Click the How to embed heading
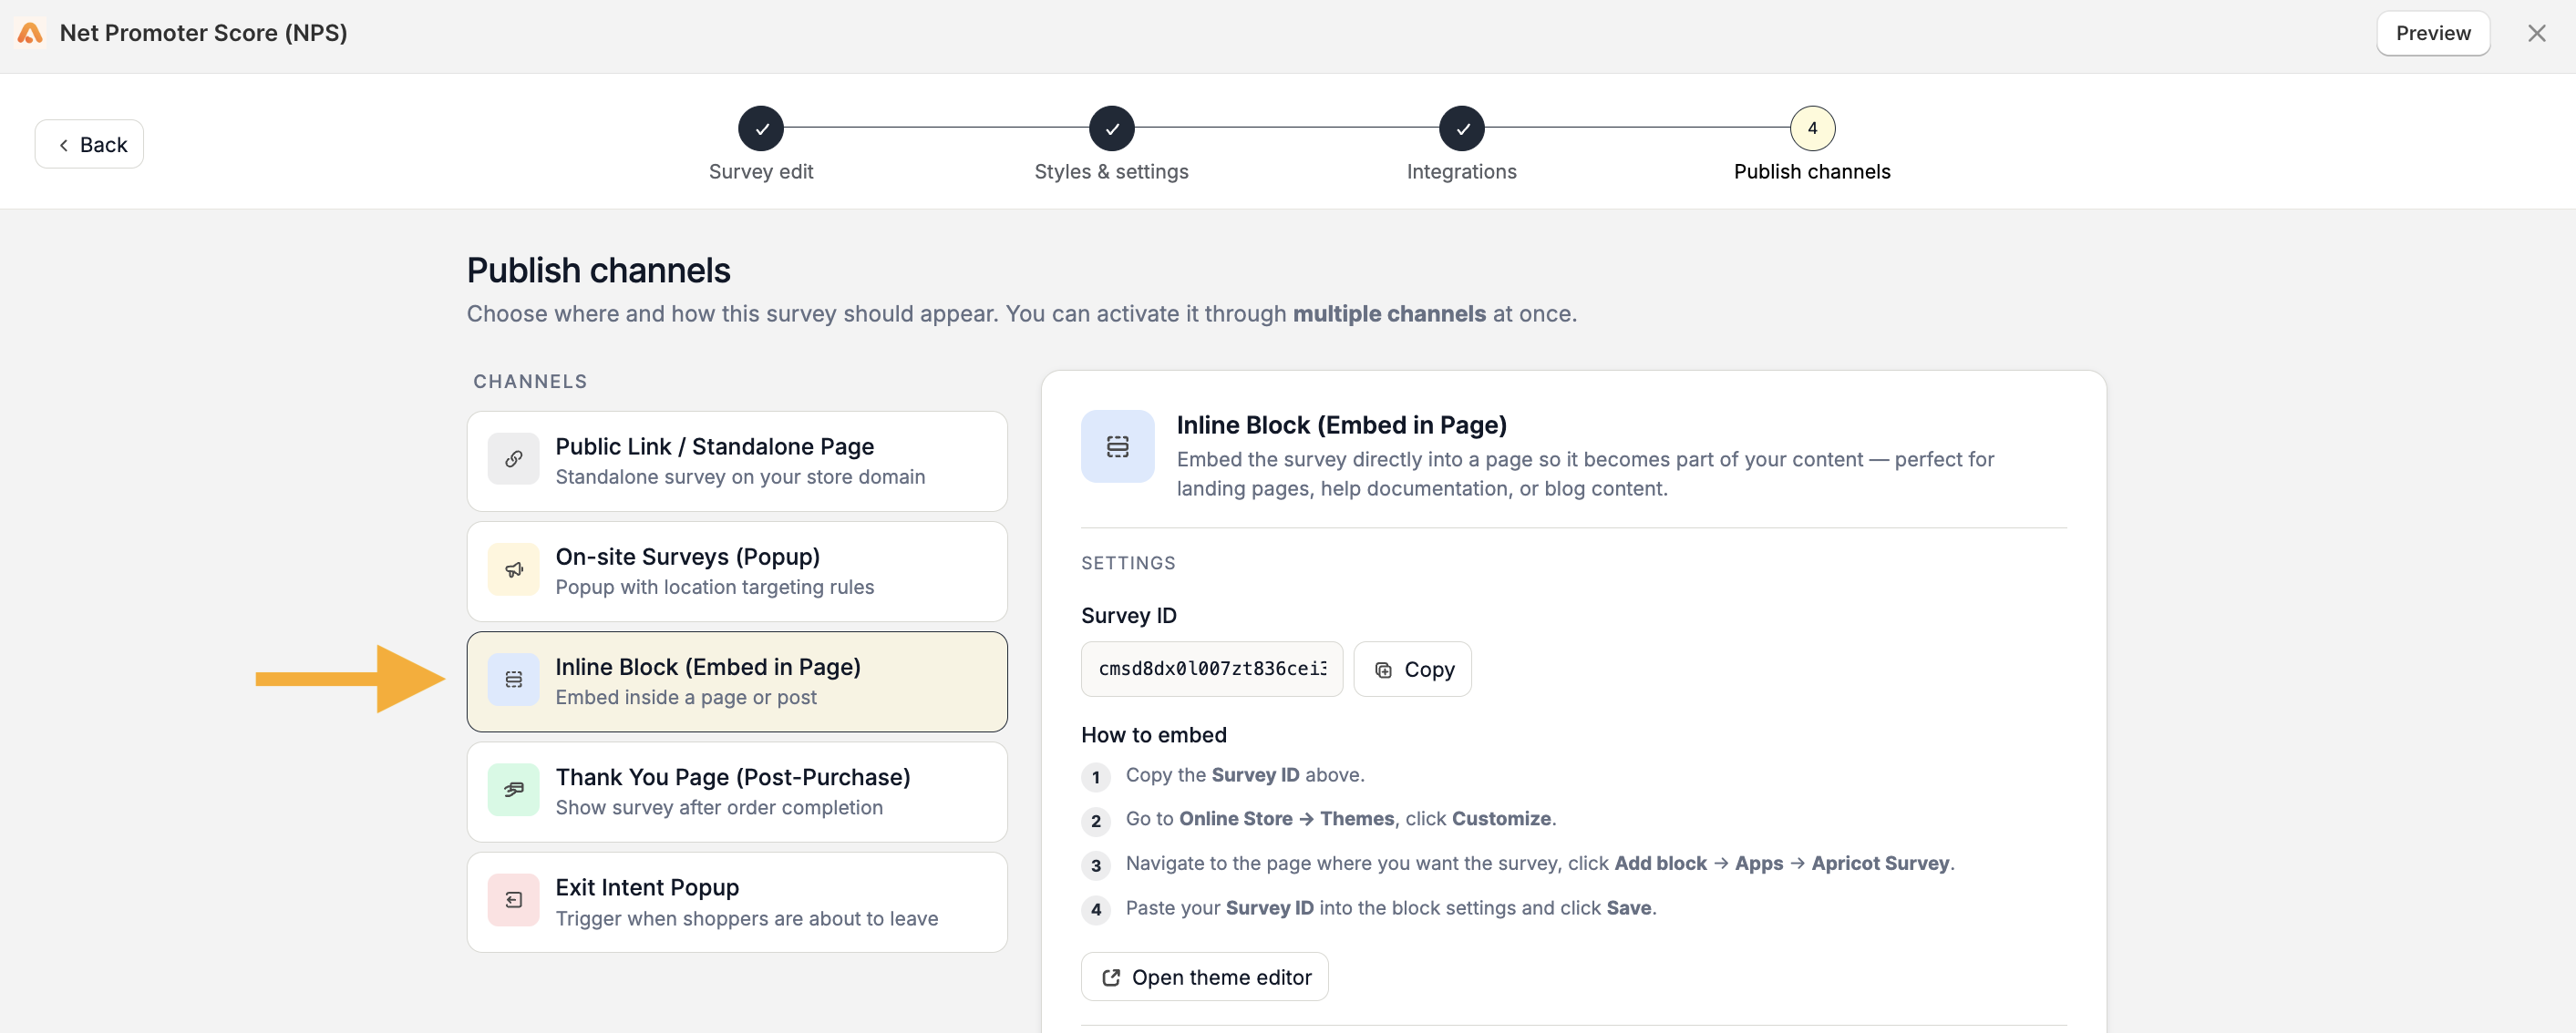2576x1033 pixels. (1153, 734)
